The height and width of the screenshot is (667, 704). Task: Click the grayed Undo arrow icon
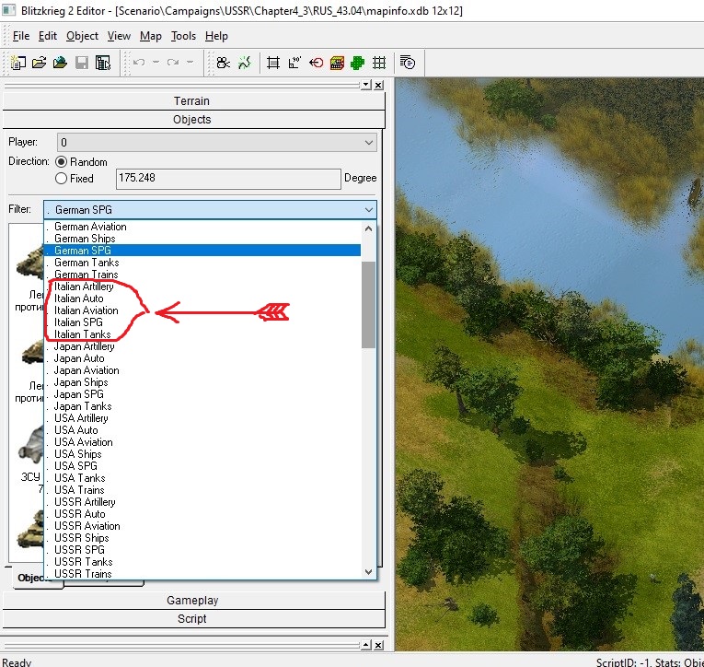pyautogui.click(x=139, y=62)
